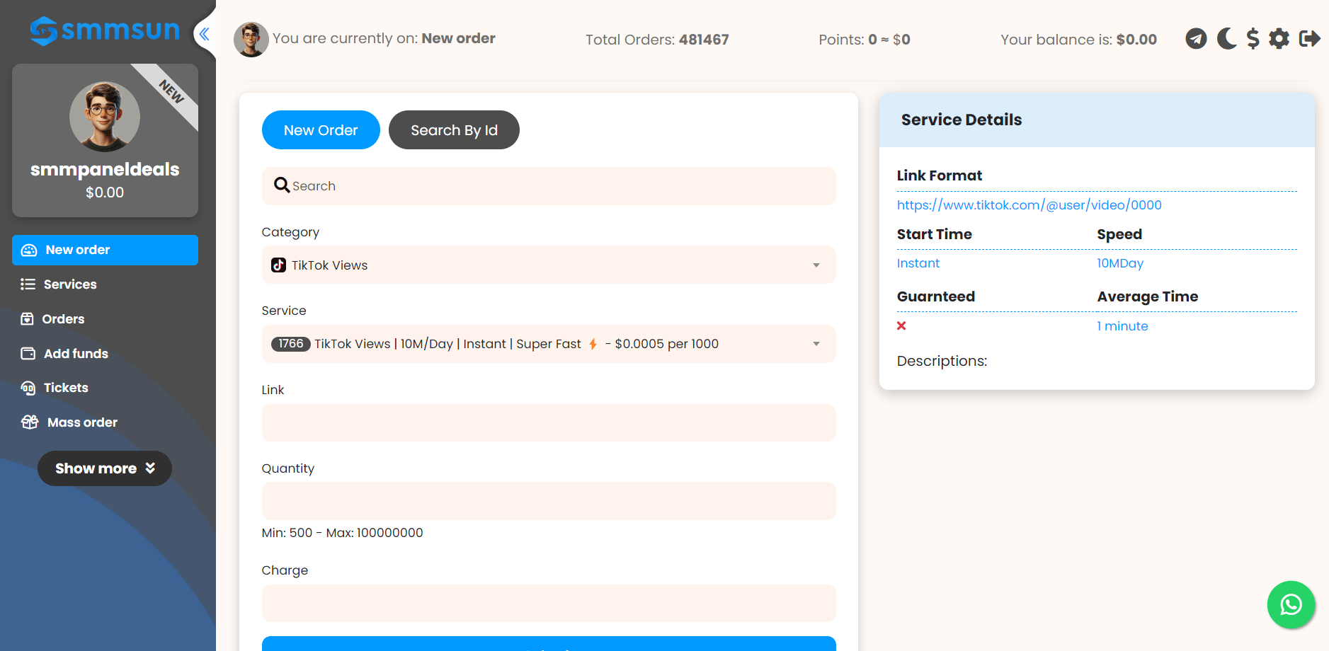The width and height of the screenshot is (1329, 651).
Task: Click the user avatar in the top header
Action: (x=251, y=39)
